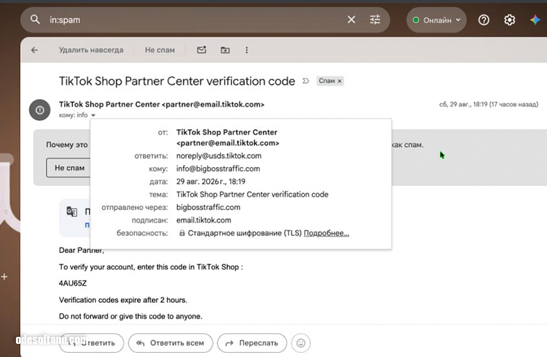
Task: Click recipient info@bigbosstraffic.com in details
Action: coord(218,168)
